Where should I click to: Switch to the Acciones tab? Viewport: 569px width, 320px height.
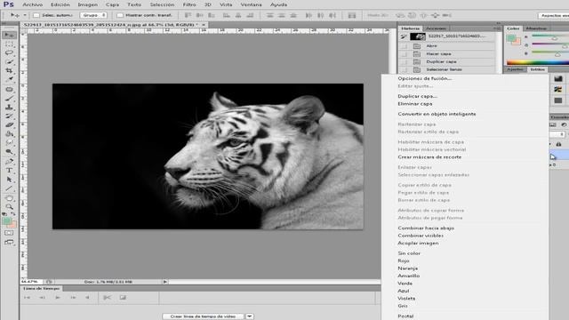click(x=436, y=28)
